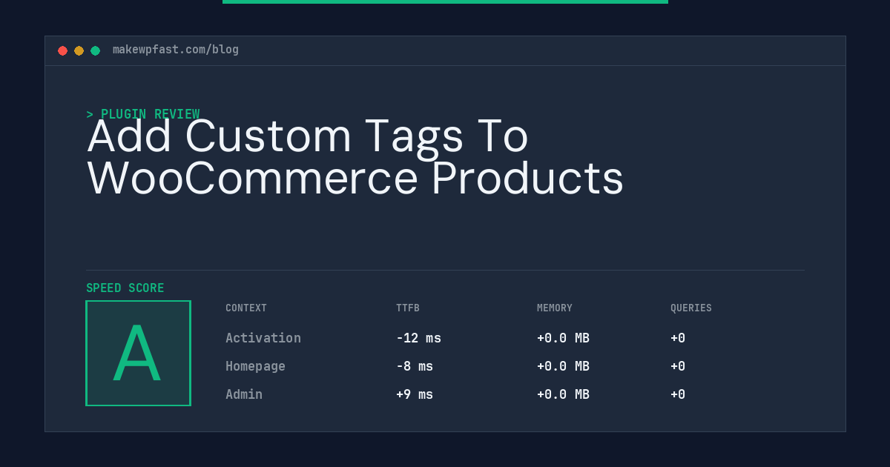Click the -8 ms TTFB value
The height and width of the screenshot is (467, 890).
tap(415, 366)
